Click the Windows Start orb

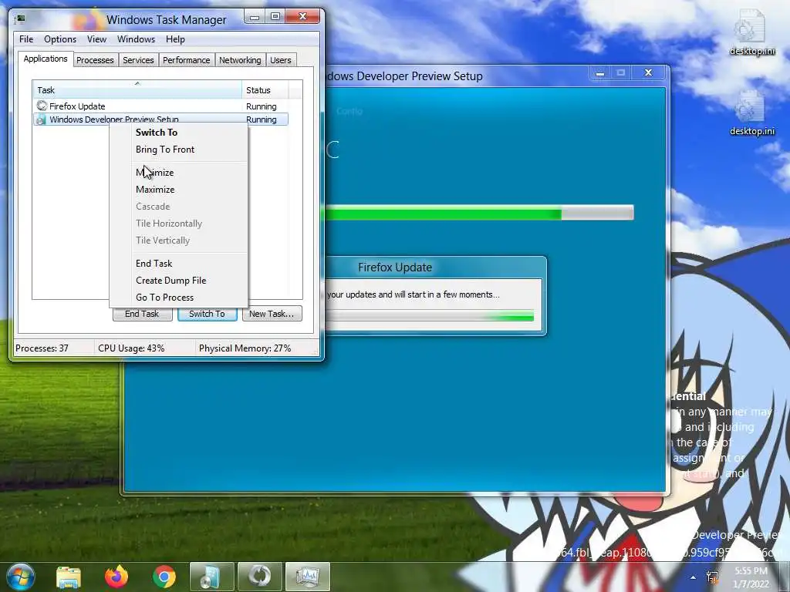pos(20,577)
